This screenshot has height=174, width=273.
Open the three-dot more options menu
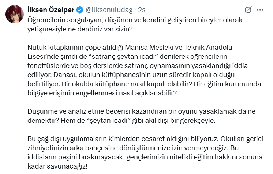click(261, 10)
